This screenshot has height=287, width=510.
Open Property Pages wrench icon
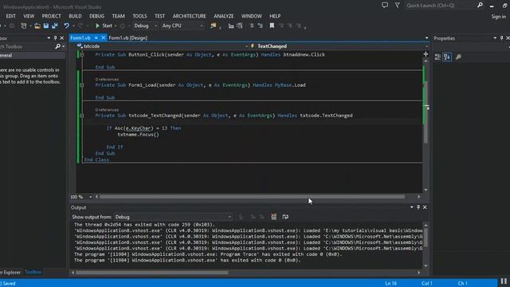[x=459, y=57]
